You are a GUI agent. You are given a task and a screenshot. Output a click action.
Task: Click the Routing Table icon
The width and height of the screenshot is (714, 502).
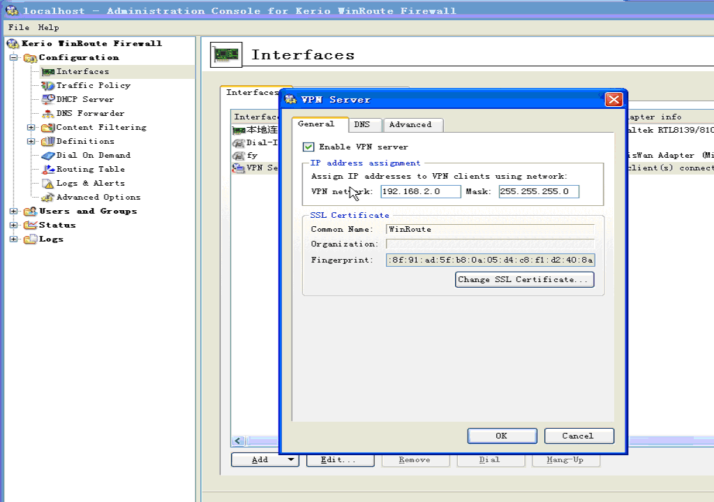pos(47,169)
